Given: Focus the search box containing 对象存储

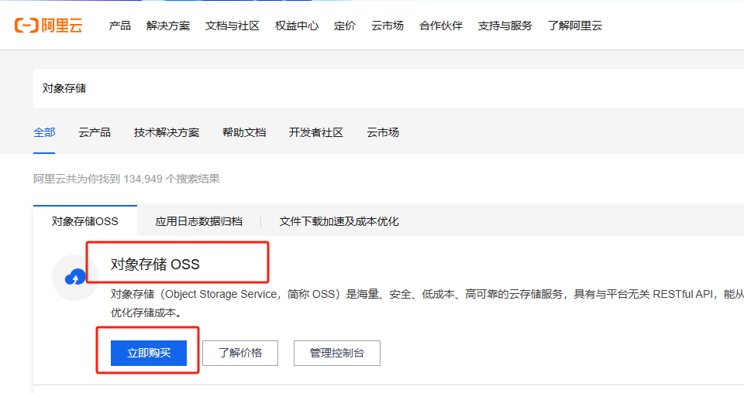Looking at the screenshot, I should (388, 88).
